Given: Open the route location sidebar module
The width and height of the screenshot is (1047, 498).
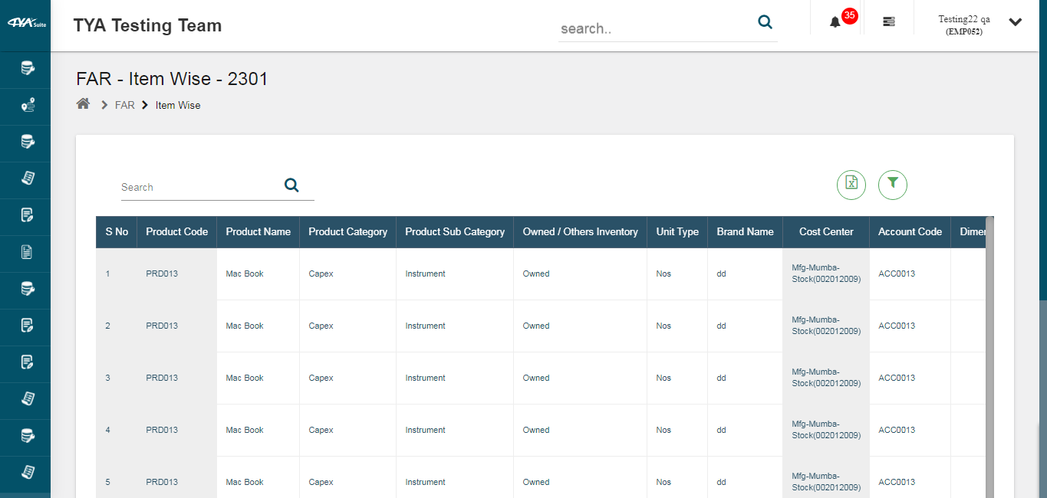Looking at the screenshot, I should (x=27, y=106).
